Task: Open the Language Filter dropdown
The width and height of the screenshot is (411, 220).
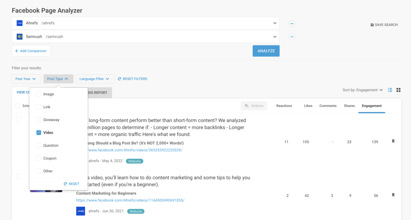Action: pyautogui.click(x=95, y=79)
